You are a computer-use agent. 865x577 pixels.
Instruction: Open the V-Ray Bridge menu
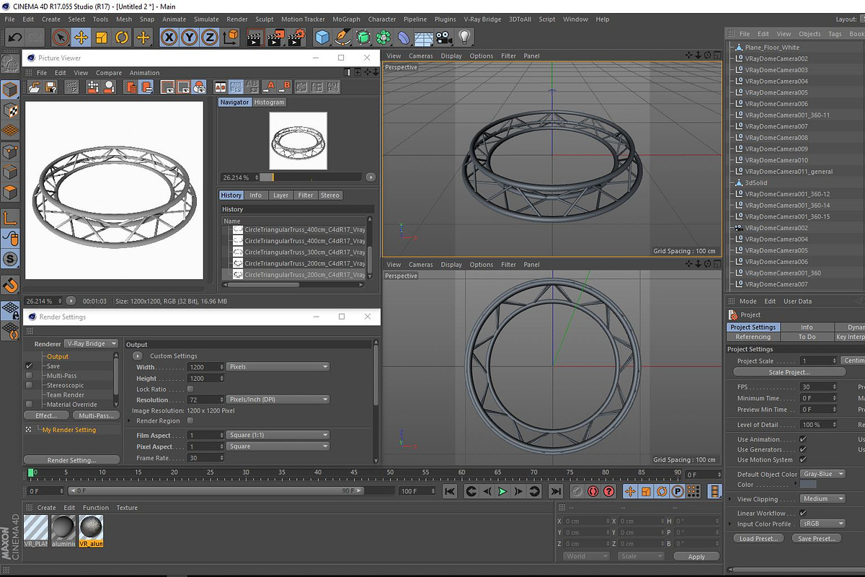pyautogui.click(x=482, y=19)
